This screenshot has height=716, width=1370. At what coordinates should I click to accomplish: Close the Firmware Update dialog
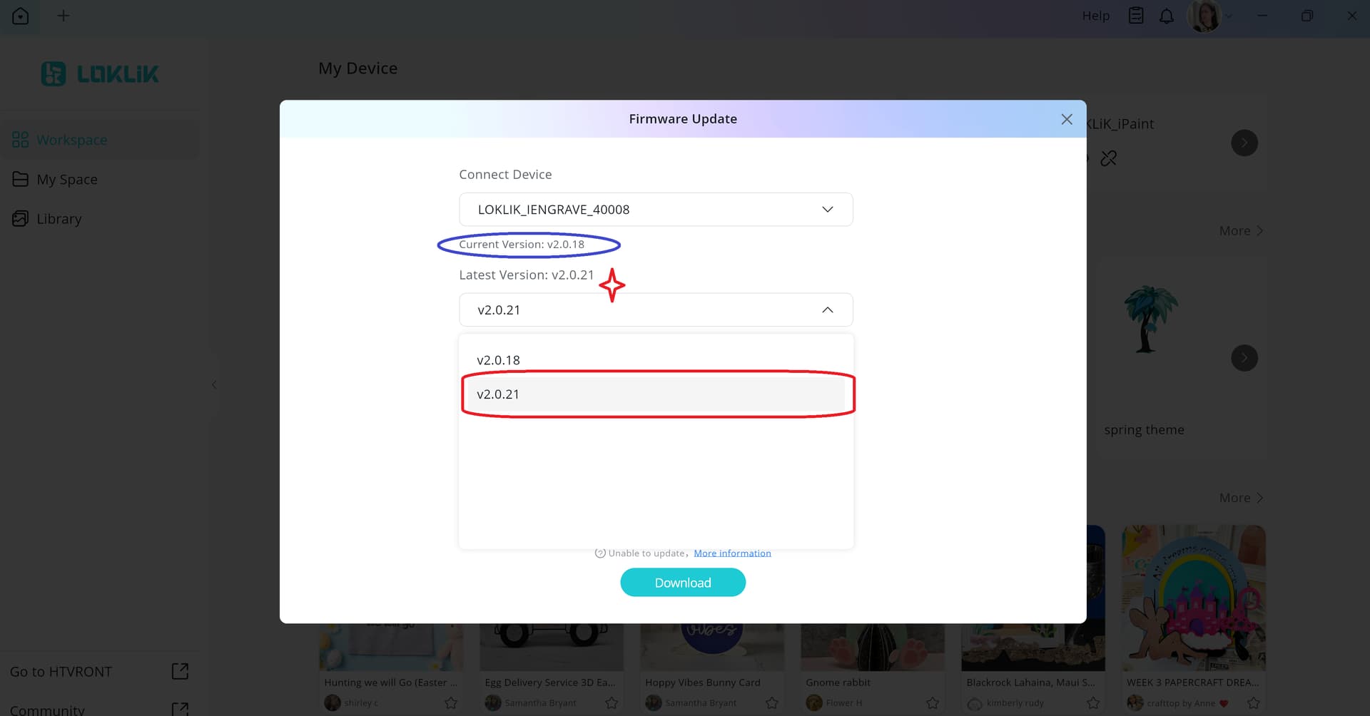click(1067, 119)
